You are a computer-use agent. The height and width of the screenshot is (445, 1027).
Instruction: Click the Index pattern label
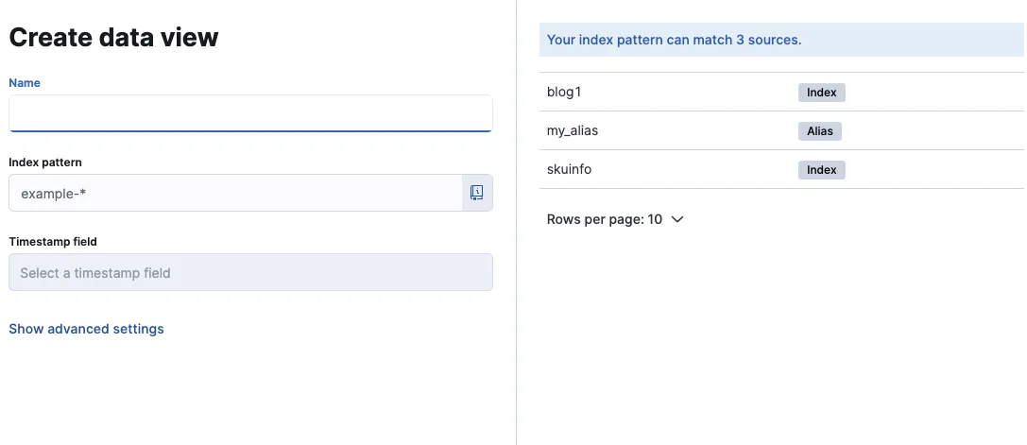coord(45,163)
